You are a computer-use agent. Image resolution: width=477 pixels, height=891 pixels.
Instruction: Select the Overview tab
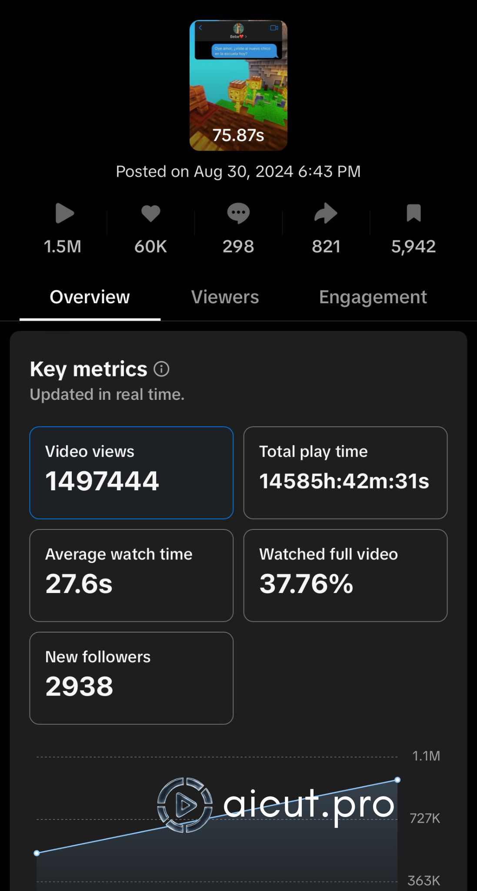click(90, 297)
